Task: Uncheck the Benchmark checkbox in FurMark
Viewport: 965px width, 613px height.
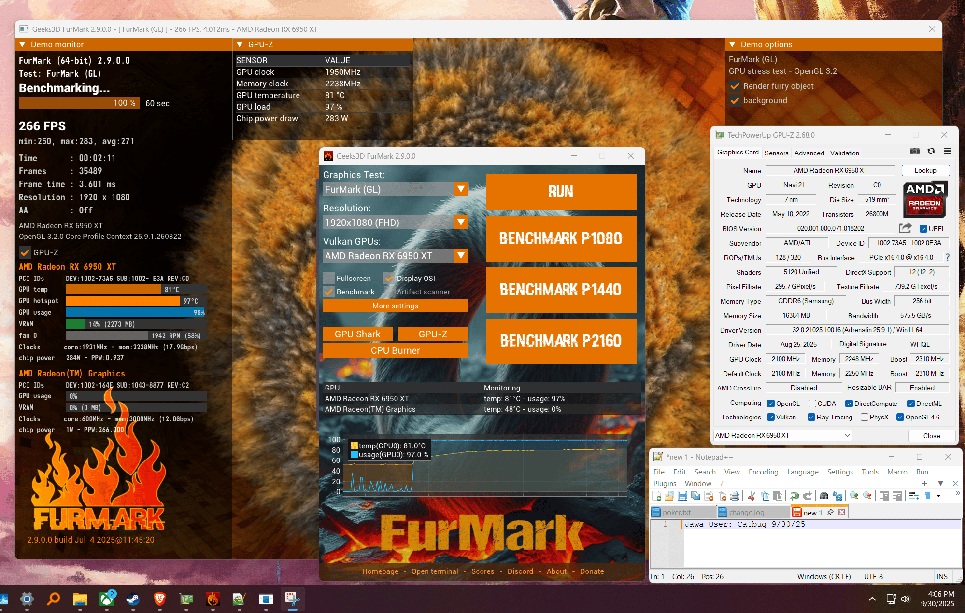Action: 329,292
